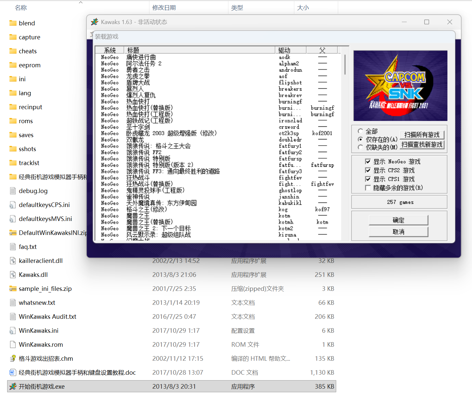
Task: Select game 双截龙 in the list
Action: 135,139
